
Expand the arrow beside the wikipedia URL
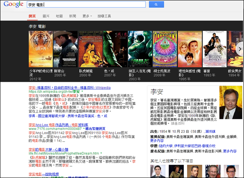tap(82, 92)
